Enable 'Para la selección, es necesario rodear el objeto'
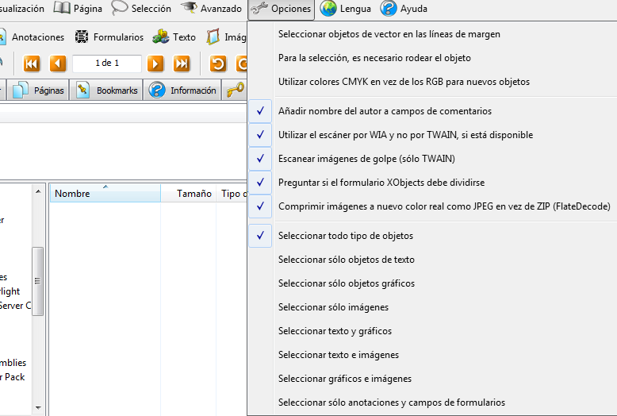Image resolution: width=617 pixels, height=416 pixels. [432, 58]
